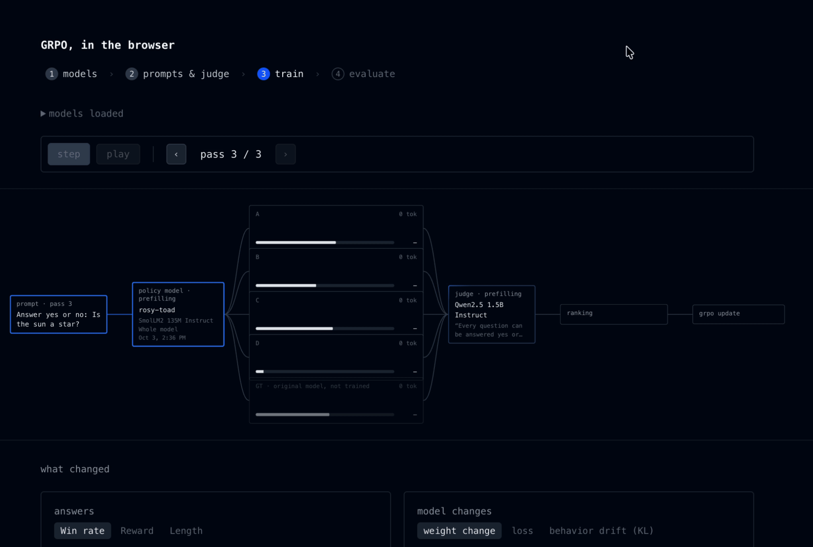
Task: Go to previous pass with left chevron
Action: tap(176, 154)
